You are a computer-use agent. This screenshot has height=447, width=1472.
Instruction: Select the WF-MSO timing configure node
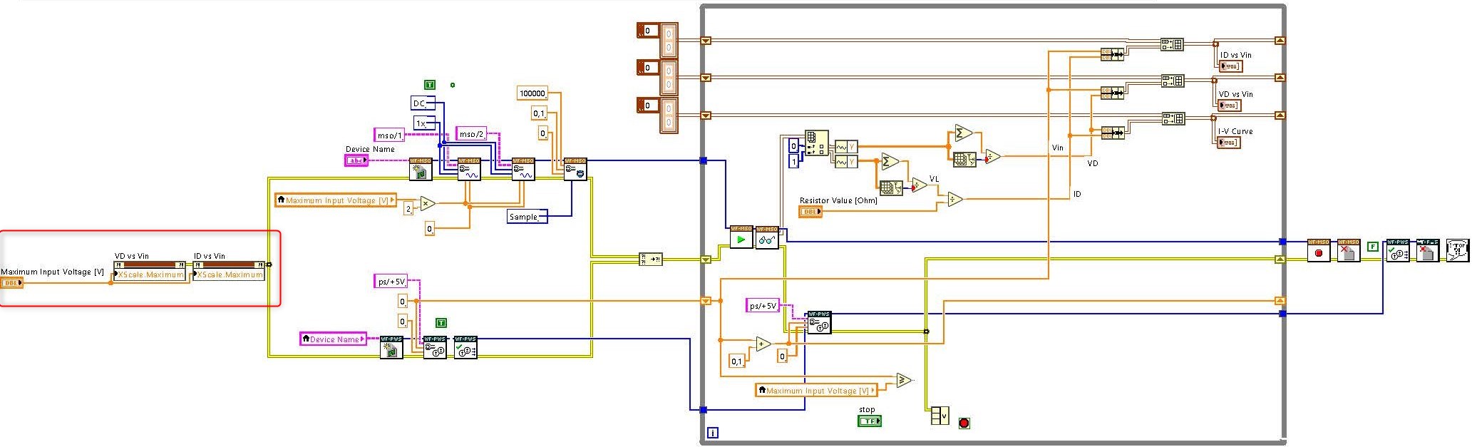click(x=575, y=169)
